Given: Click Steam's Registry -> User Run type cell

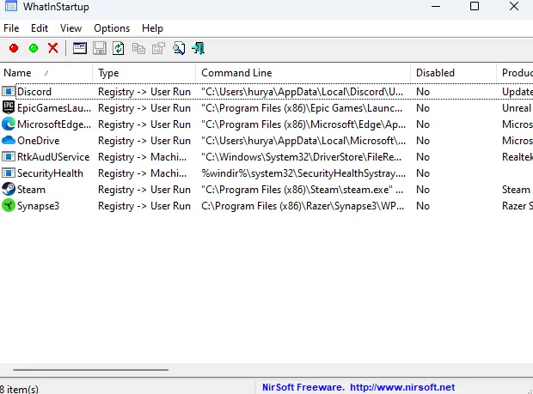Looking at the screenshot, I should pos(144,190).
